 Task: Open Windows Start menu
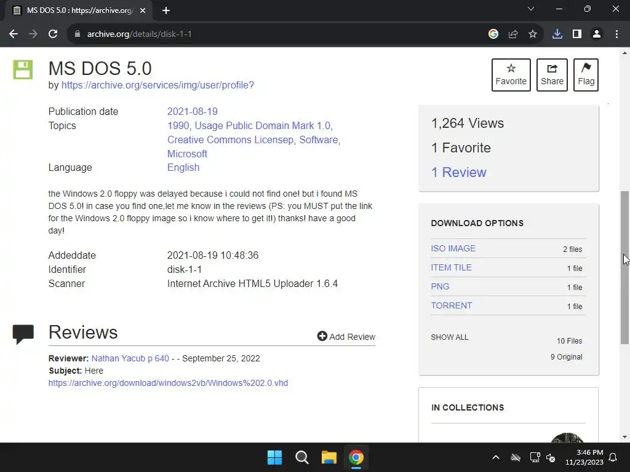275,457
